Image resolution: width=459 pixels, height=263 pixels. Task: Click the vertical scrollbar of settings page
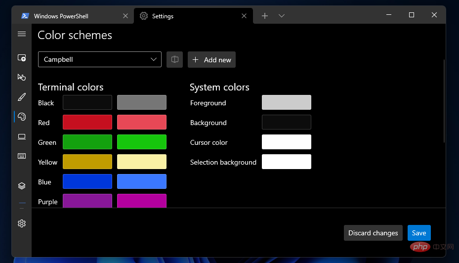pos(444,101)
